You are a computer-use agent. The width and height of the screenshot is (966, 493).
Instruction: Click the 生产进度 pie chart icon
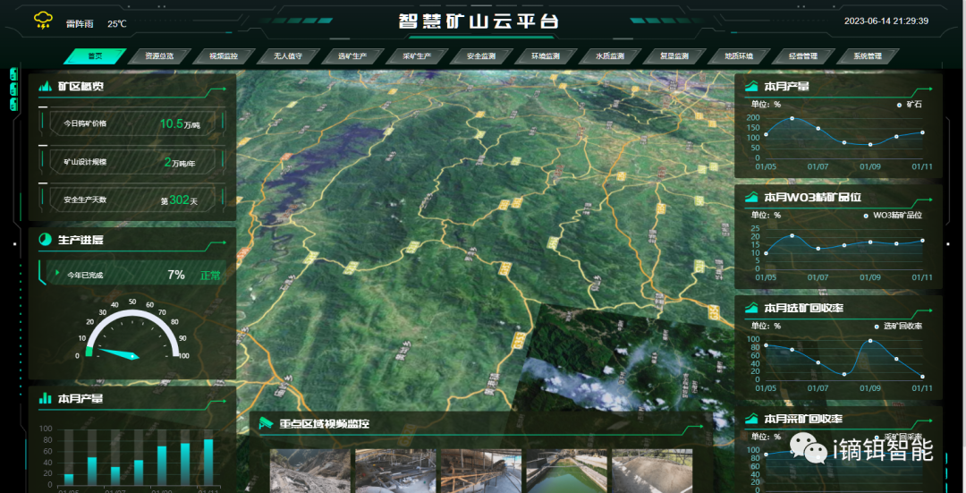pyautogui.click(x=45, y=240)
